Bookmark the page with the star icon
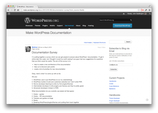This screenshot has height=113, width=158. [x=139, y=10]
